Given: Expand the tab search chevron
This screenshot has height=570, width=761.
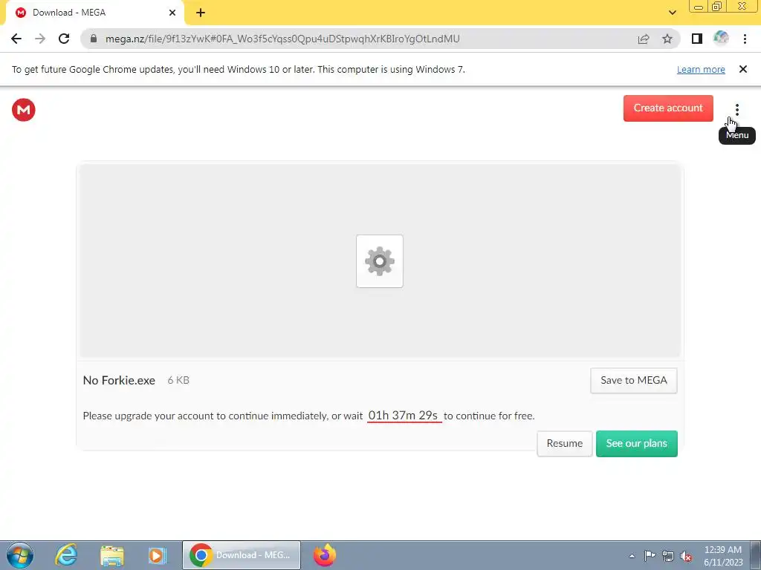Looking at the screenshot, I should point(672,13).
